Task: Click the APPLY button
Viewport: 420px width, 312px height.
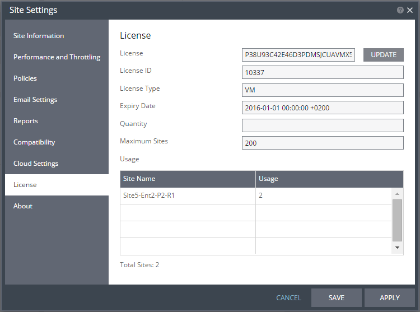Action: [390, 298]
